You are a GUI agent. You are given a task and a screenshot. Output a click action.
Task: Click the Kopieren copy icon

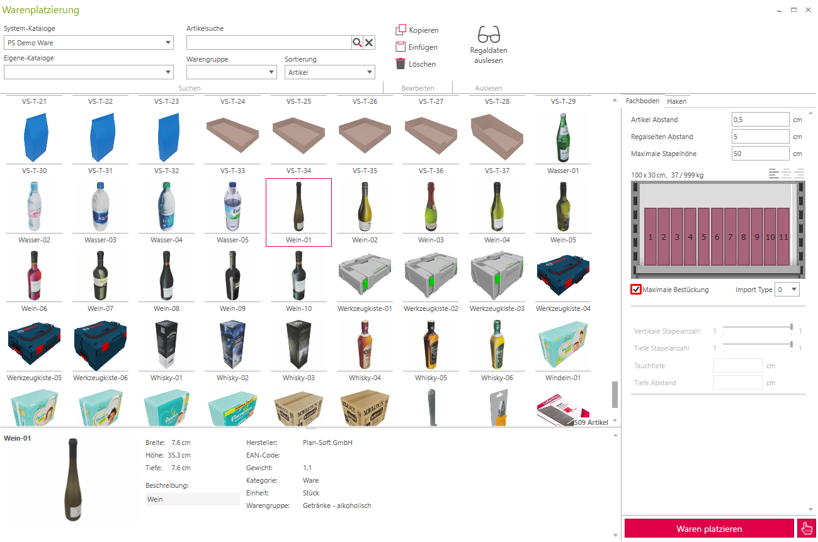[x=400, y=30]
